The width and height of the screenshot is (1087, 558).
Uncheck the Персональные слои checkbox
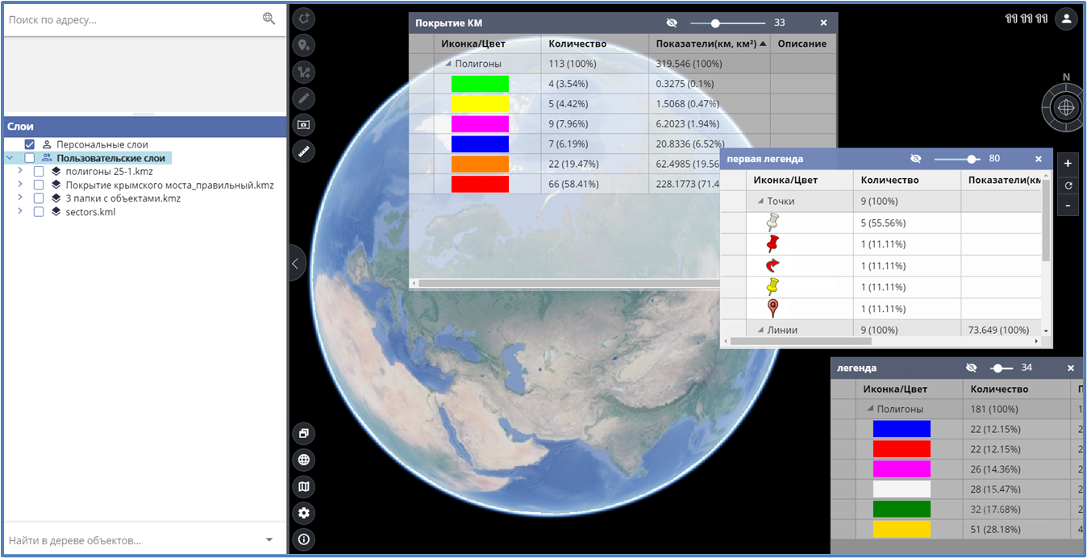click(30, 144)
